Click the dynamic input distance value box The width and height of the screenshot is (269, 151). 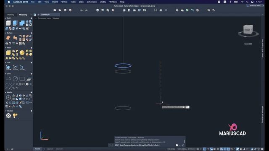(187, 107)
